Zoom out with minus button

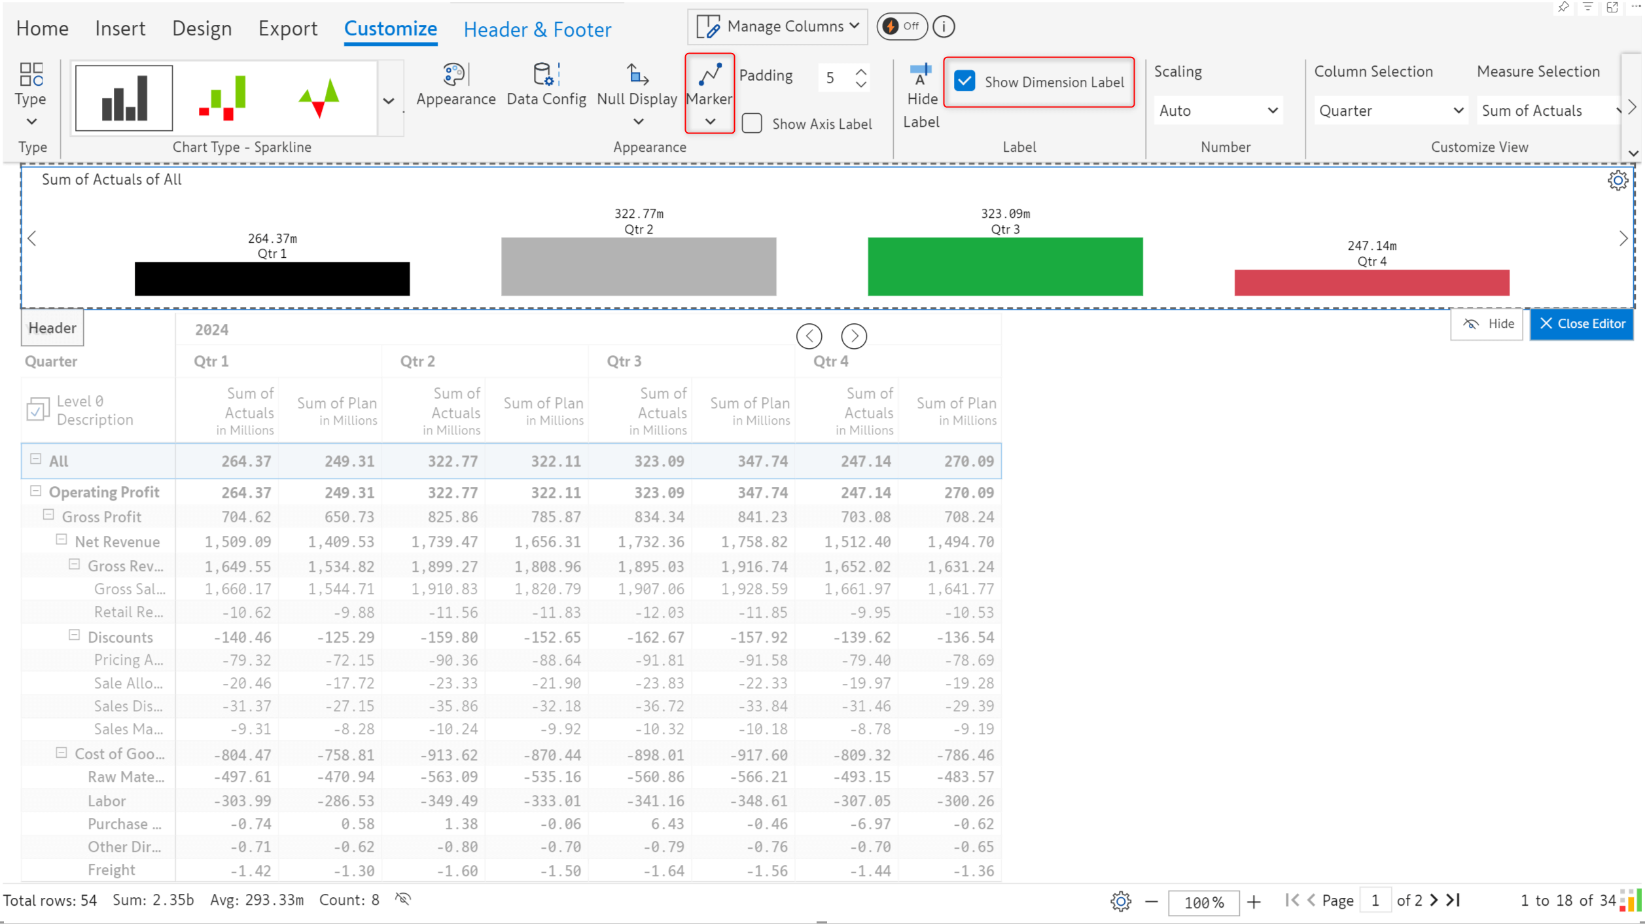tap(1152, 902)
